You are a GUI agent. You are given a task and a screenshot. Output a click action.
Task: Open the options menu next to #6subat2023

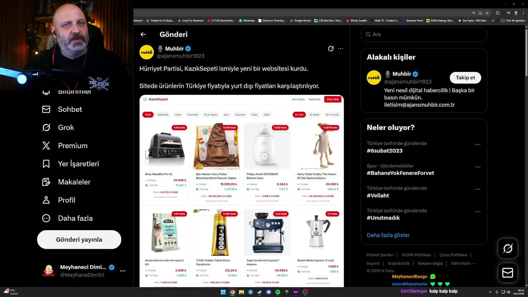478,145
